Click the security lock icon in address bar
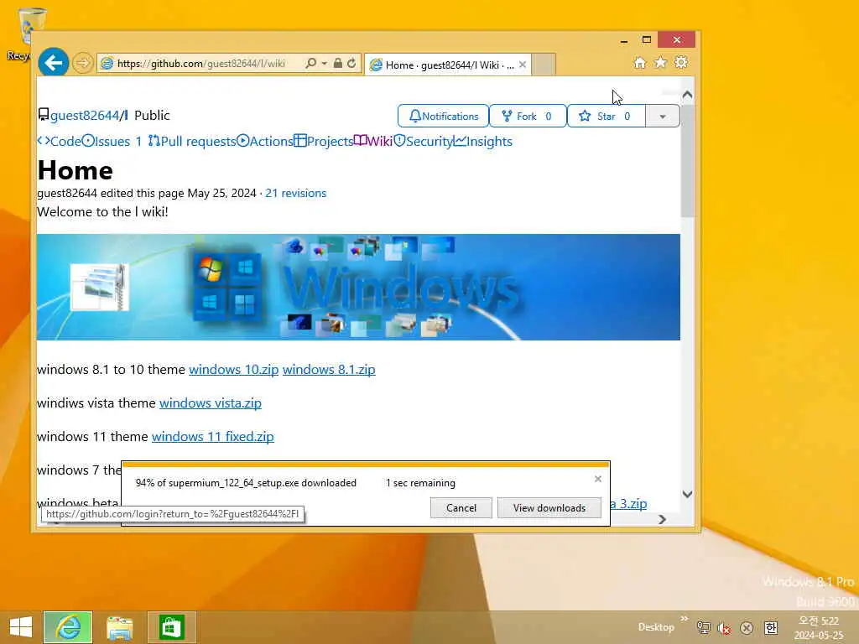 338,63
